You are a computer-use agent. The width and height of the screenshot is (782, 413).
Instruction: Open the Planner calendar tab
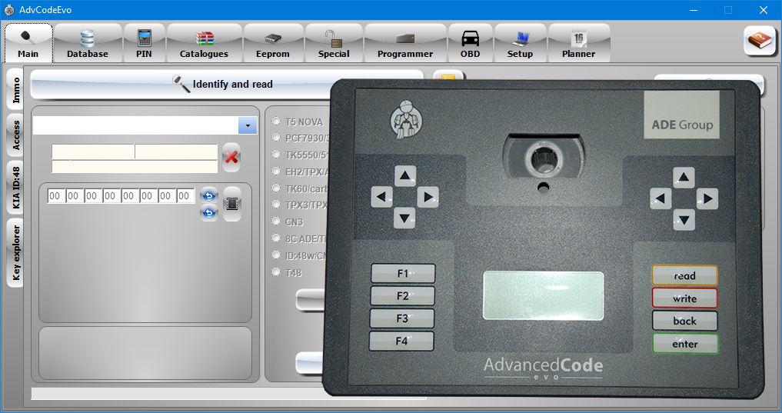click(x=578, y=43)
